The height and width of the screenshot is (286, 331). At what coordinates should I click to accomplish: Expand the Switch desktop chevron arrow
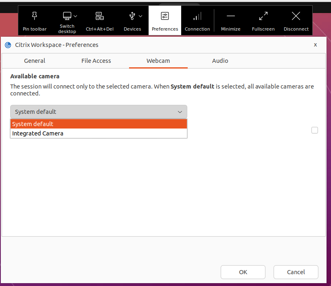tap(75, 16)
